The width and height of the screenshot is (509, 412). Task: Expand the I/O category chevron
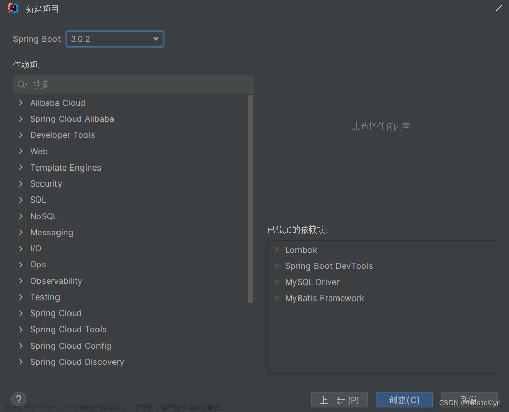tap(21, 248)
